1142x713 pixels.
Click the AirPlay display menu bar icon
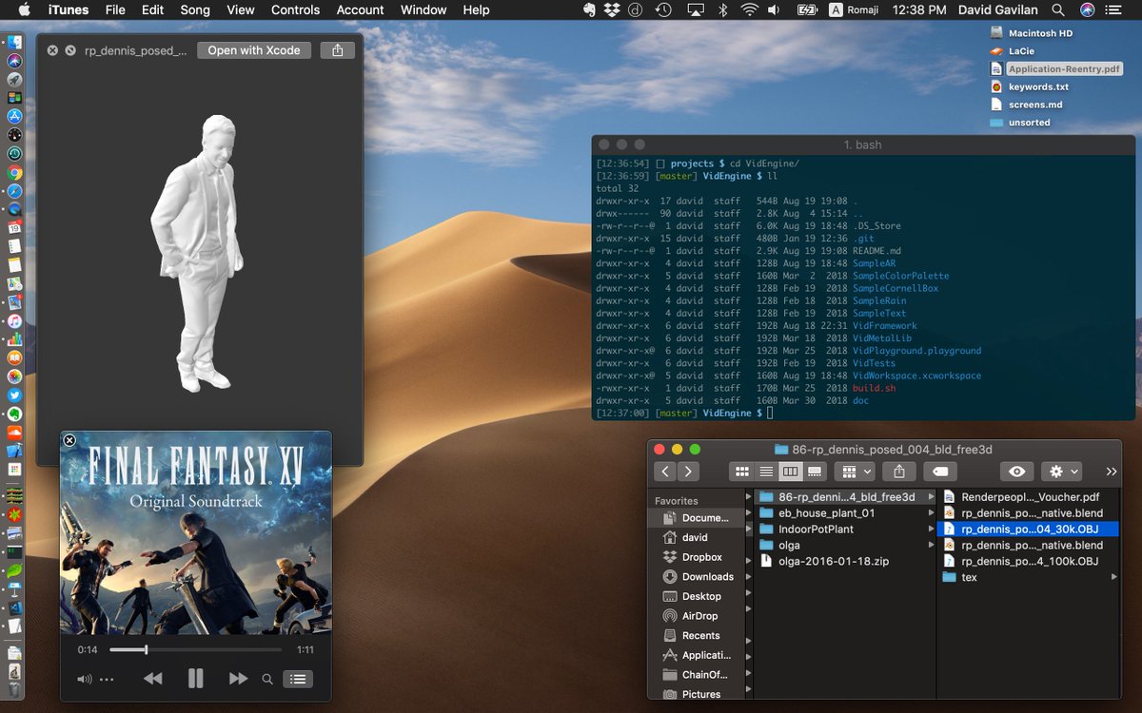(695, 10)
